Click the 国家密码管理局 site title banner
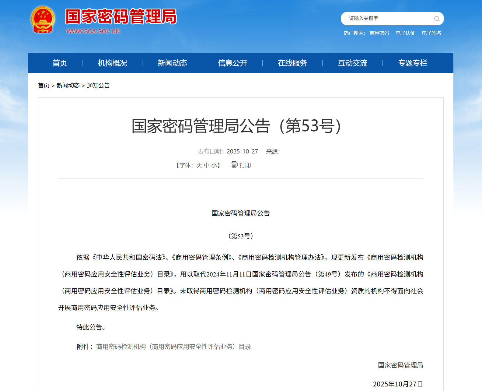This screenshot has width=482, height=391. [x=121, y=17]
